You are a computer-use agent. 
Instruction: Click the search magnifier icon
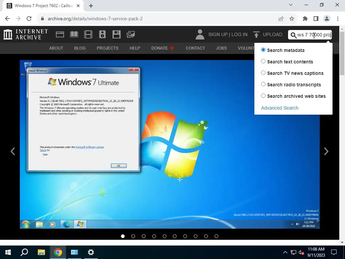[293, 35]
